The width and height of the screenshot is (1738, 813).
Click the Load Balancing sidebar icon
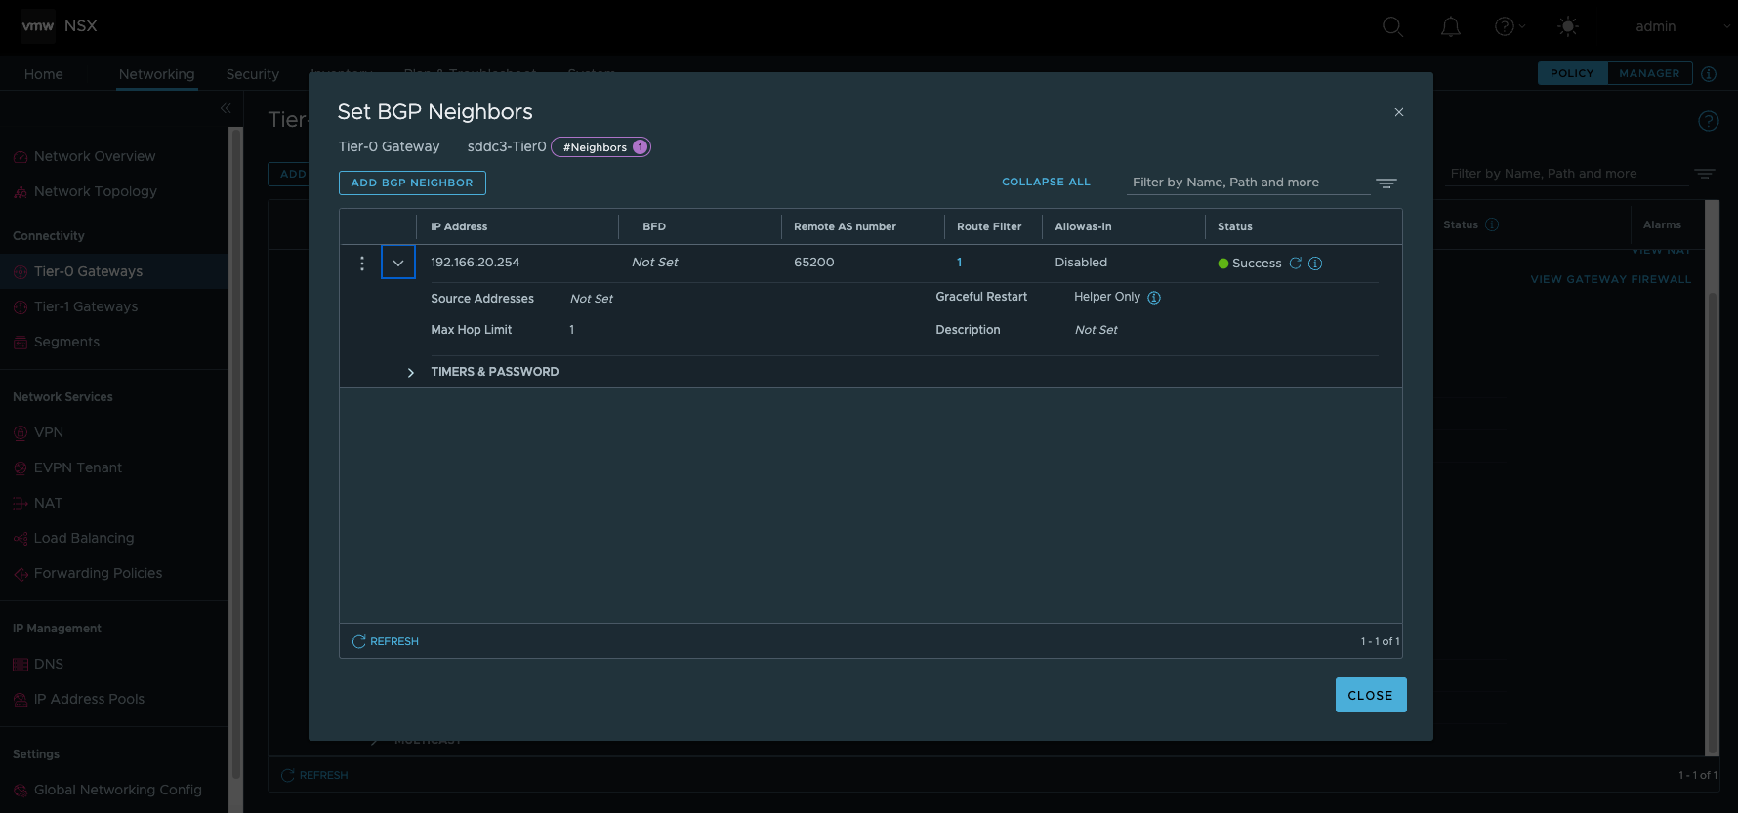pos(21,539)
